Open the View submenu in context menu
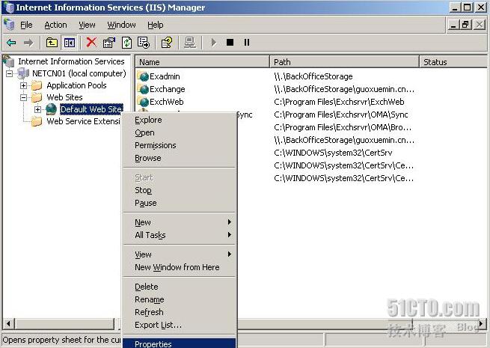Viewport: 490px width, 348px height. 179,254
